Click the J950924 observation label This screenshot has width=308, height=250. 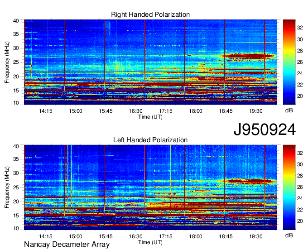(265, 130)
